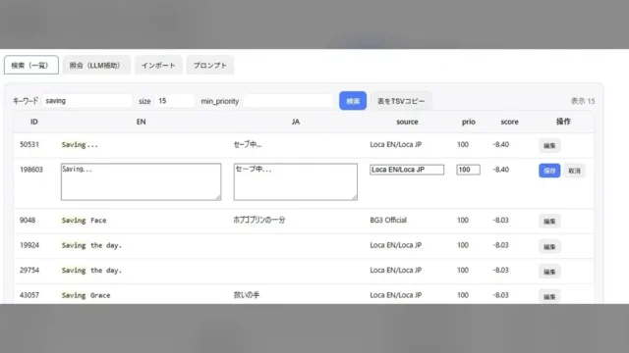The image size is (629, 353).
Task: Click 編集 for the Saving Face row
Action: pyautogui.click(x=549, y=221)
